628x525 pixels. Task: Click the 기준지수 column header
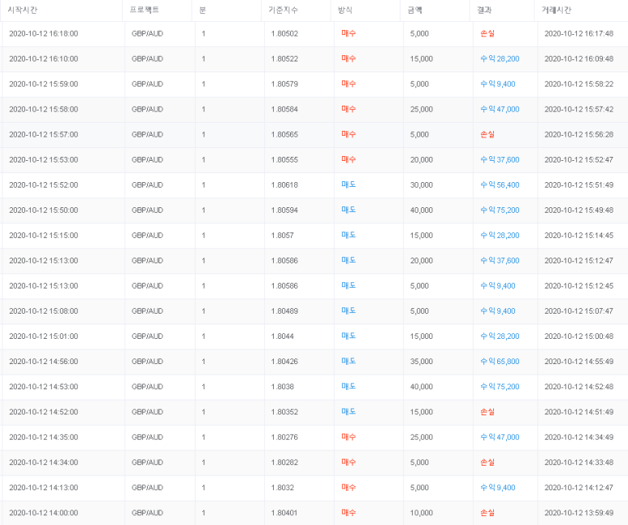(284, 10)
